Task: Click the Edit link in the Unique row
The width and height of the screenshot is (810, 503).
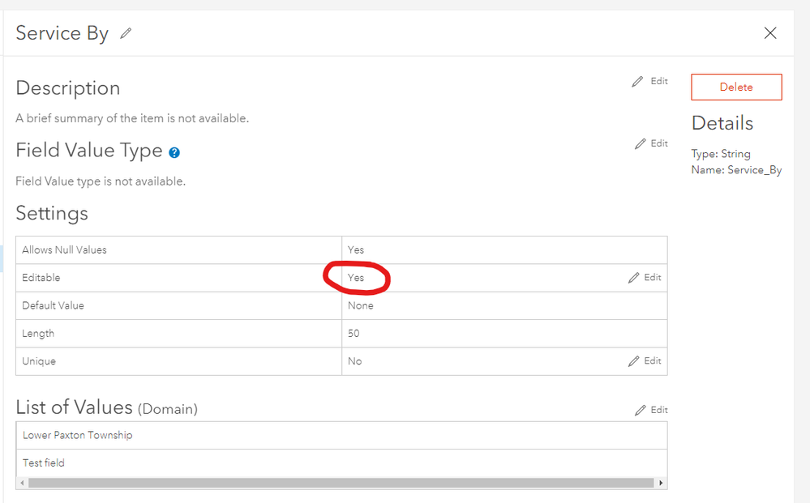Action: [653, 361]
